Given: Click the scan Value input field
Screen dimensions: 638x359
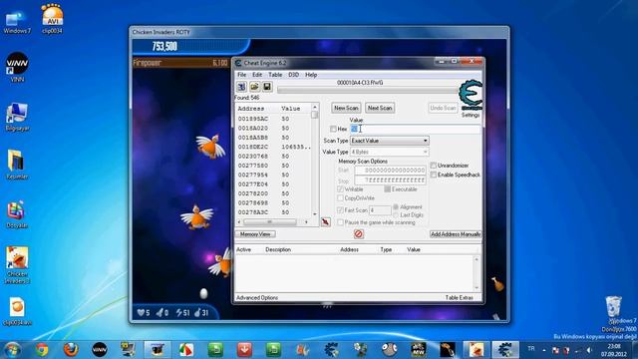Looking at the screenshot, I should click(x=415, y=129).
